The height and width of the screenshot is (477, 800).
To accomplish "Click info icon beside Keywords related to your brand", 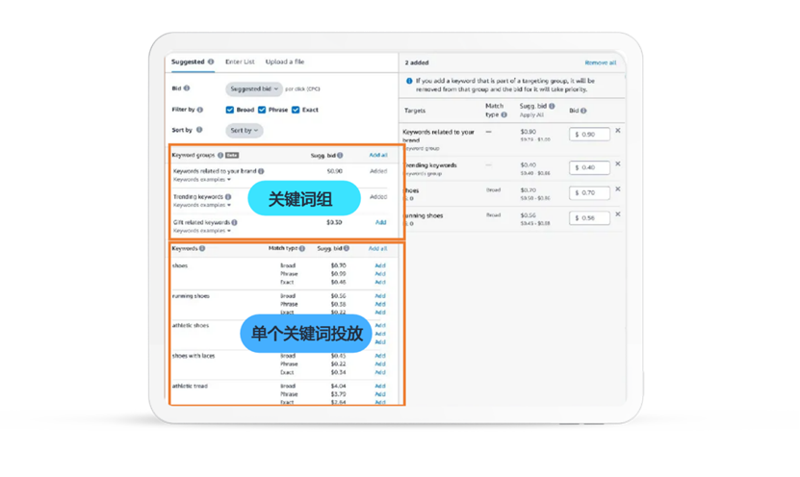I will click(x=261, y=171).
